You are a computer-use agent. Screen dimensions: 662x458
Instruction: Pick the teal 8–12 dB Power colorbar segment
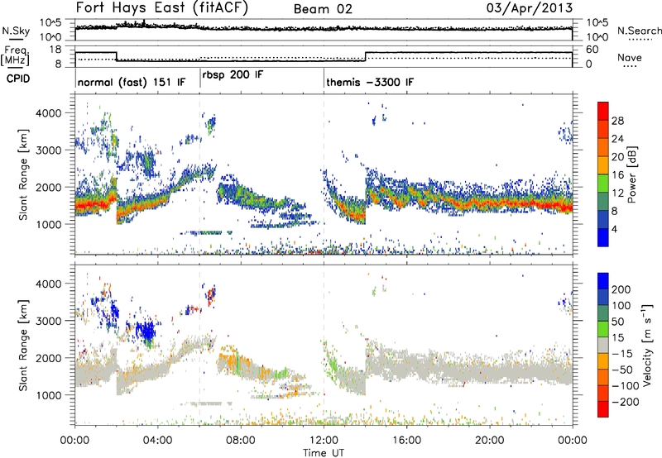603,201
